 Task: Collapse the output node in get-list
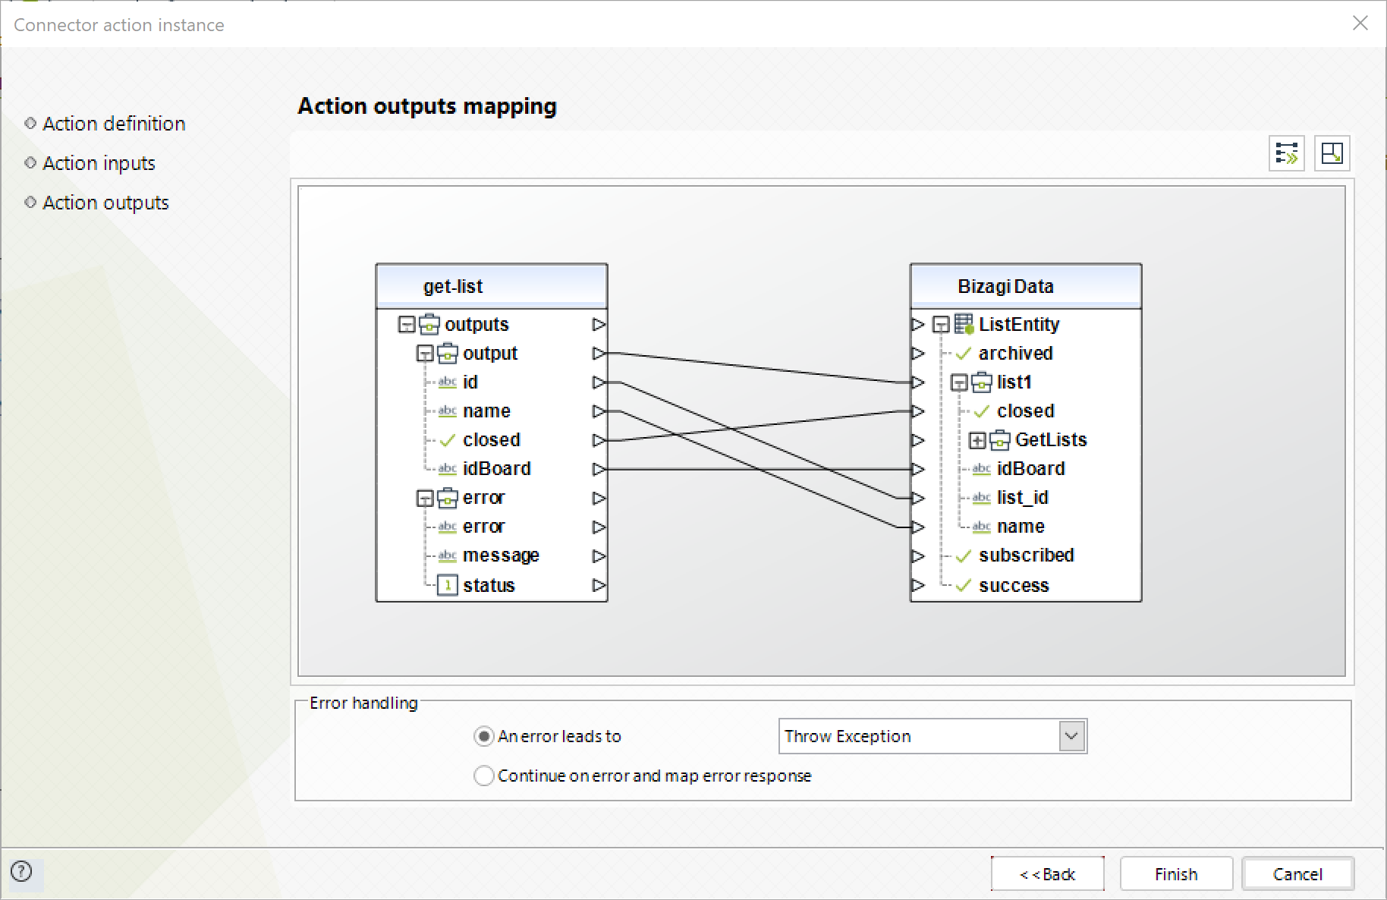coord(425,354)
